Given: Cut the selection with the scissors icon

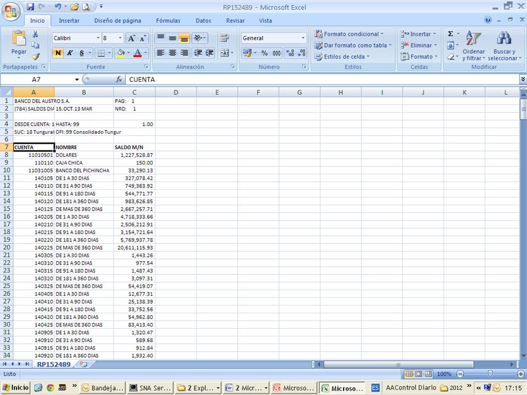Looking at the screenshot, I should coord(35,34).
